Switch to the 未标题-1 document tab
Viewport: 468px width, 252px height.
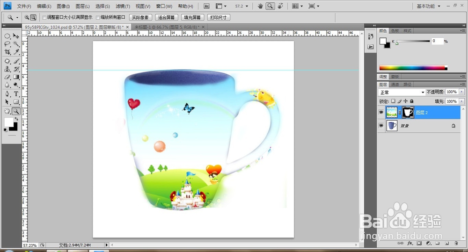pyautogui.click(x=169, y=27)
